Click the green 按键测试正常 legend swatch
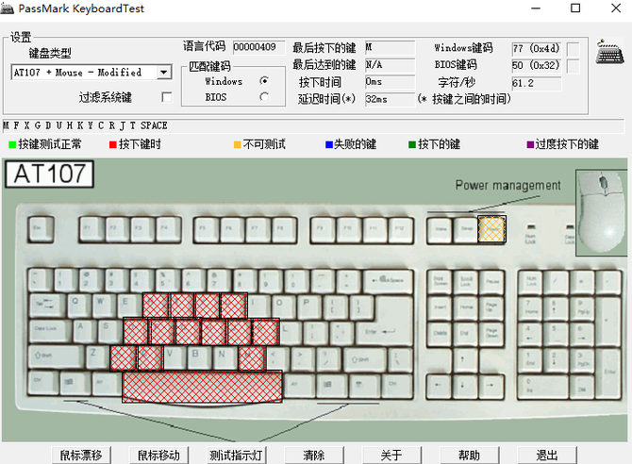 pos(12,144)
